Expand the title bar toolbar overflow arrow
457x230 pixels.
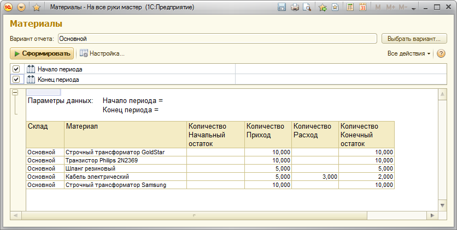[414, 9]
